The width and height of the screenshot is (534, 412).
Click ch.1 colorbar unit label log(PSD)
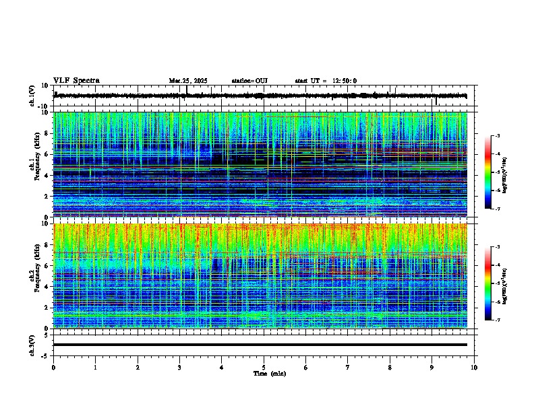coord(504,176)
